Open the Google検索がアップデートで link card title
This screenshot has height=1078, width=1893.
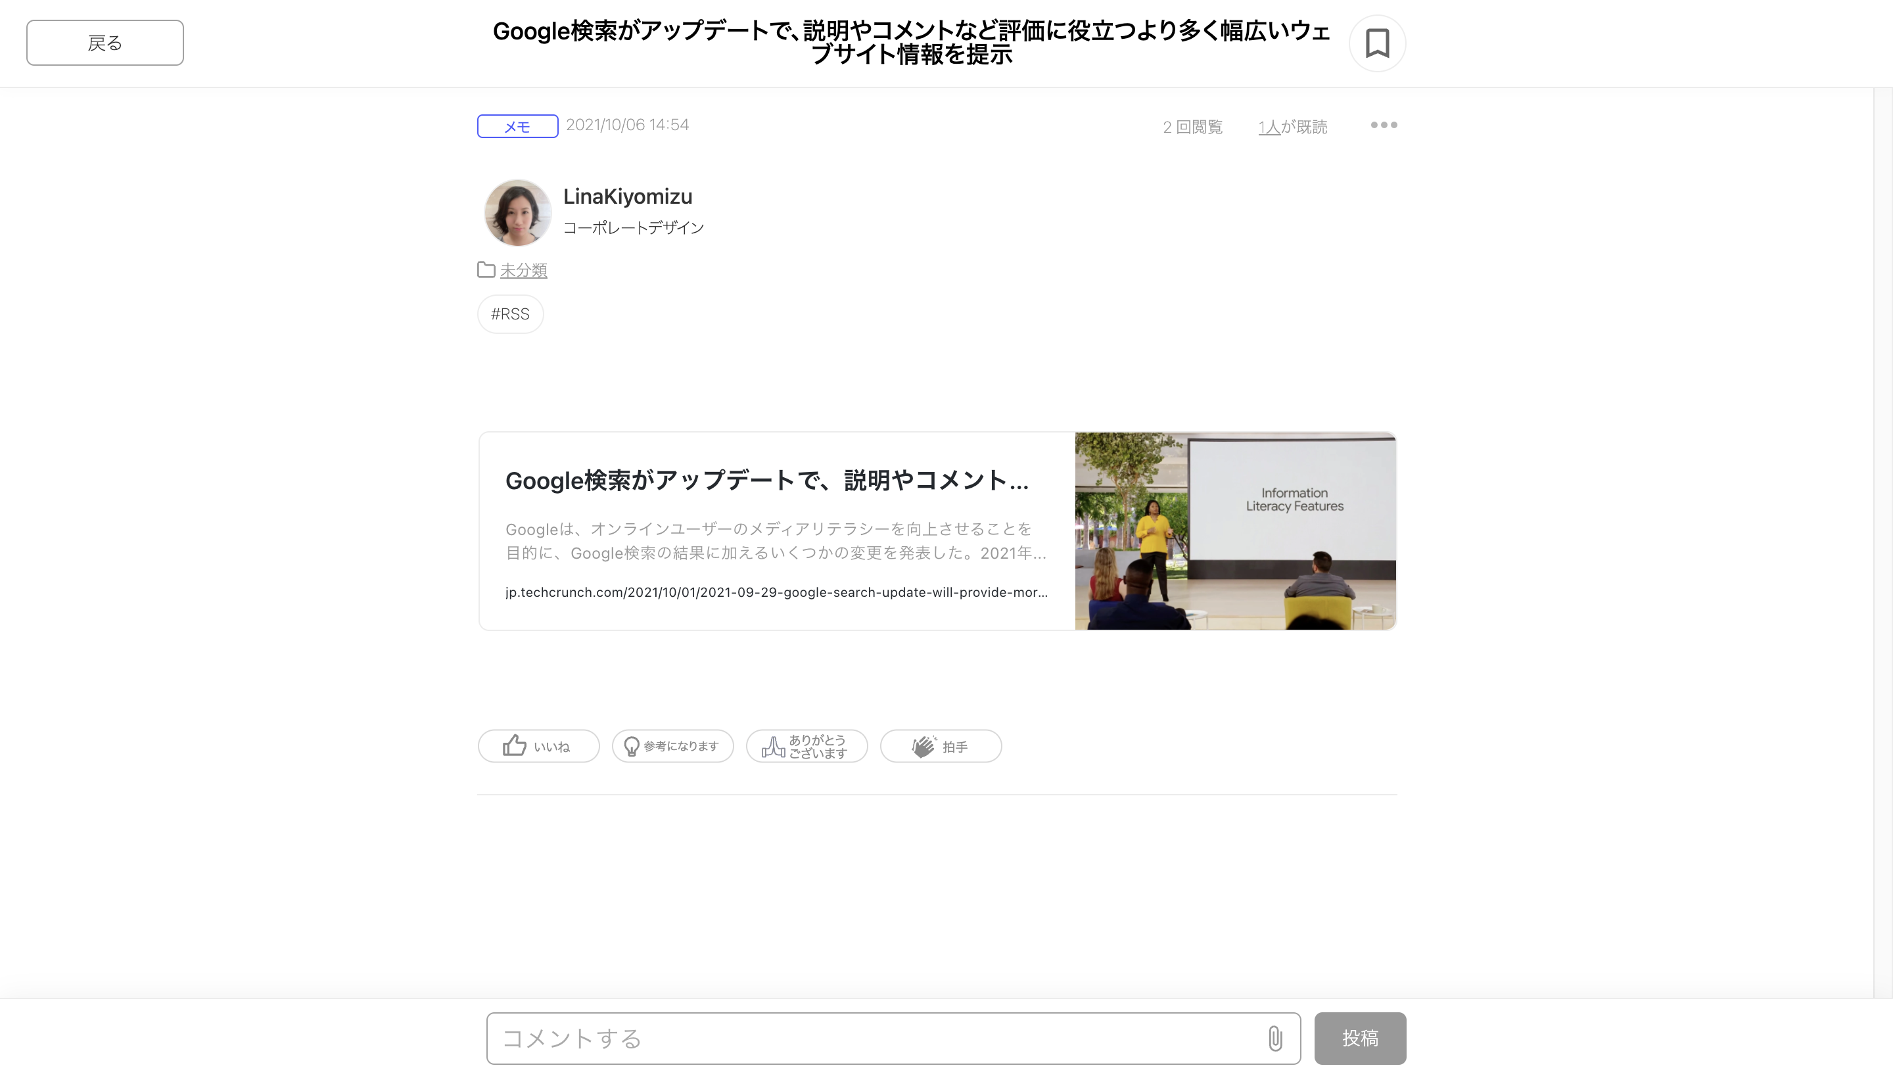[767, 480]
